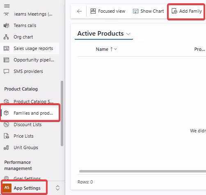Open Unit Groups
This screenshot has height=195, width=206.
pyautogui.click(x=30, y=147)
